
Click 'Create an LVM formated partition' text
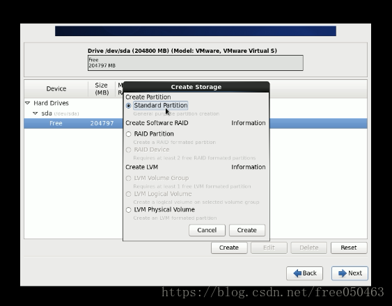(x=175, y=218)
